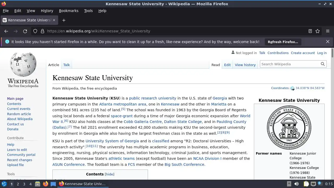Dismiss the Refresh Firefox notification bar
The height and width of the screenshot is (188, 334).
coord(328,42)
